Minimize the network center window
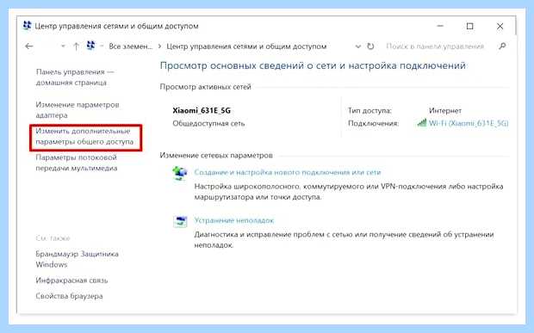This screenshot has height=333, width=534. pyautogui.click(x=440, y=26)
